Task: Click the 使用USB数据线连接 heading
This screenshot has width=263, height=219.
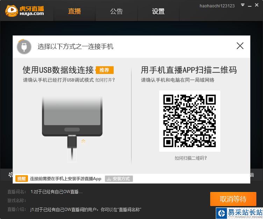Action: point(58,70)
